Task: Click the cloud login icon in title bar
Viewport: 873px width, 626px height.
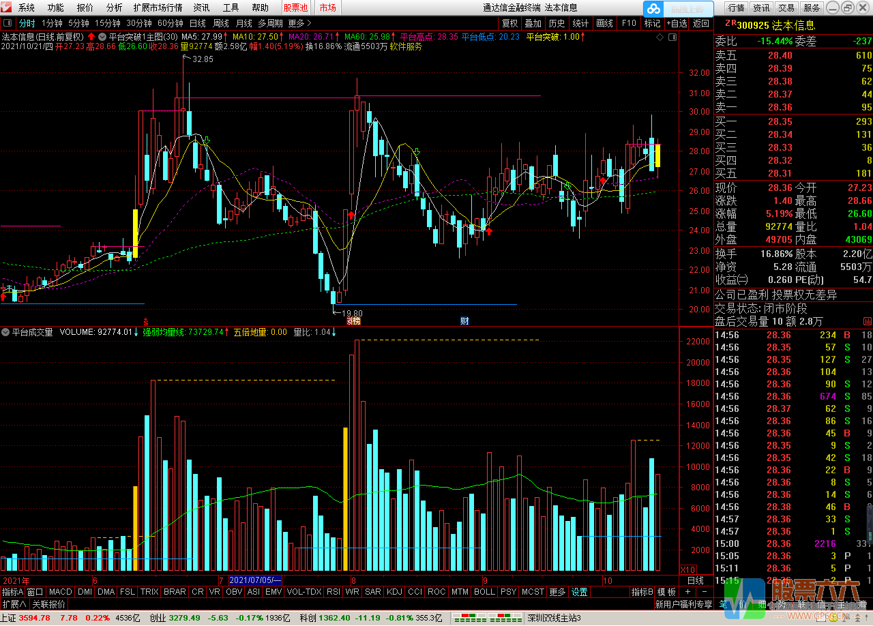Action: tap(654, 9)
